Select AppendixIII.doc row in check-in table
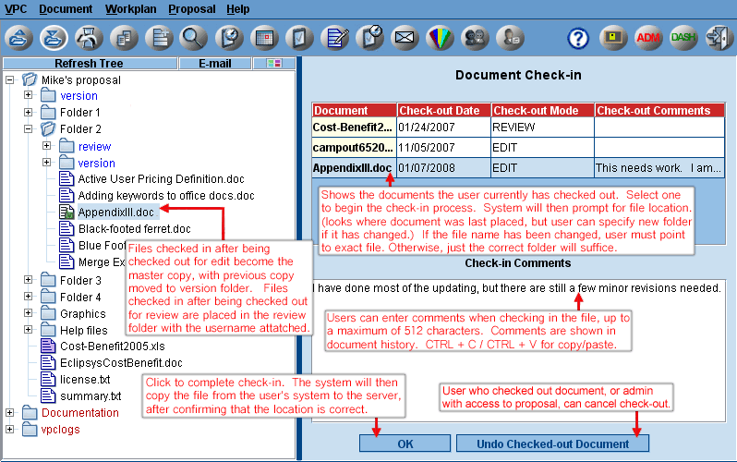The image size is (737, 462). 518,167
